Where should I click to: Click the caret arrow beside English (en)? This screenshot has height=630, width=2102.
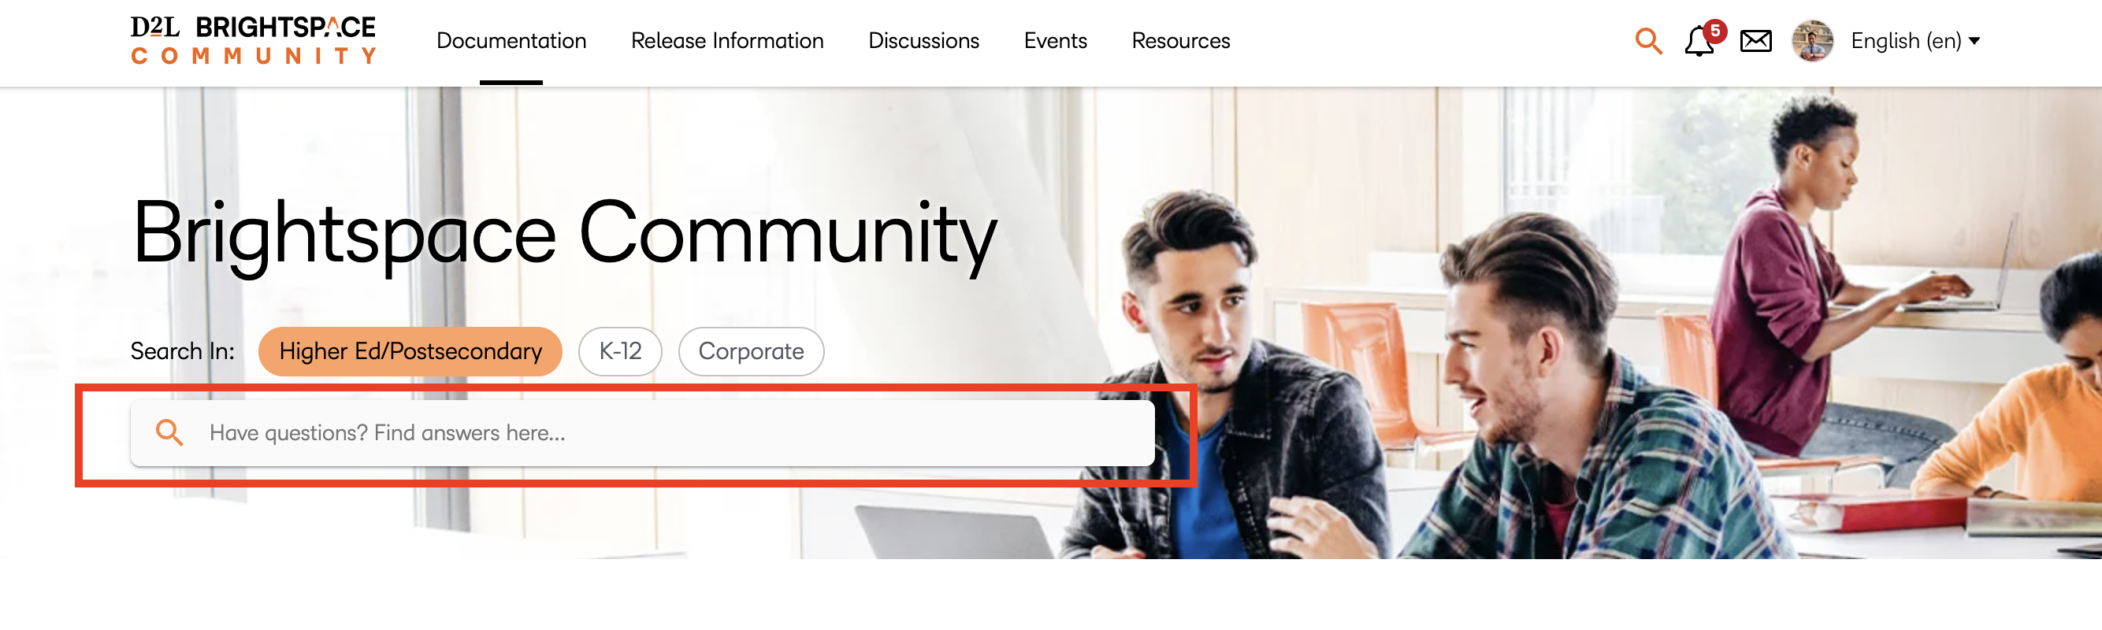1974,41
